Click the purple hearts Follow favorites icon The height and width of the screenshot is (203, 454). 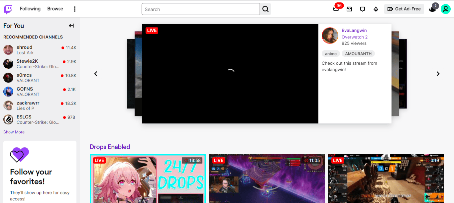click(19, 155)
